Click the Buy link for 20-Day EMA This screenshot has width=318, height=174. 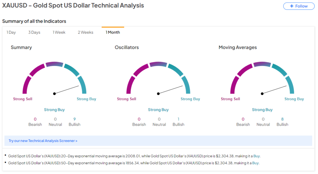pyautogui.click(x=257, y=156)
